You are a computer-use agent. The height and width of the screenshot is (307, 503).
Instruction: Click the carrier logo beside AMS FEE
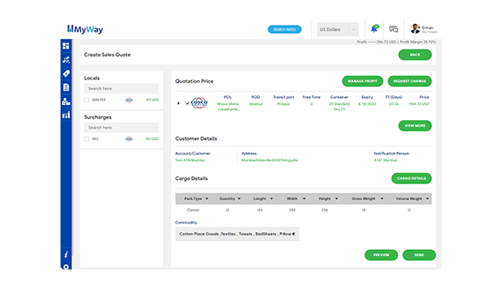(129, 100)
